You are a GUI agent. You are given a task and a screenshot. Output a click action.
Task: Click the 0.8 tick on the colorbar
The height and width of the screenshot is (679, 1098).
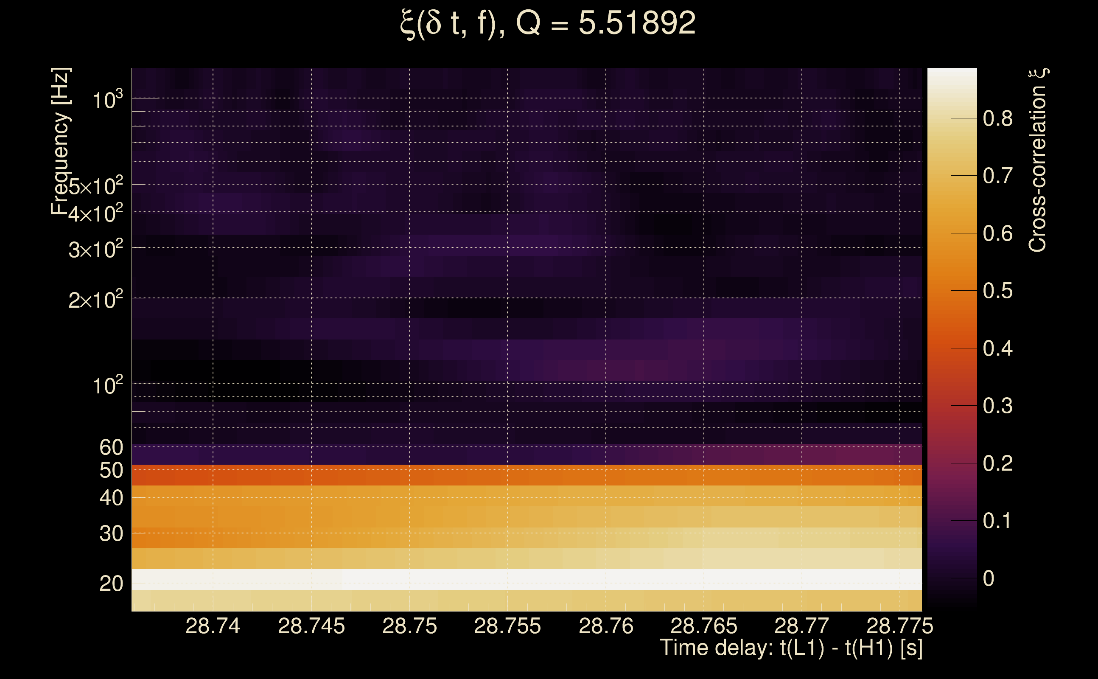(x=997, y=118)
